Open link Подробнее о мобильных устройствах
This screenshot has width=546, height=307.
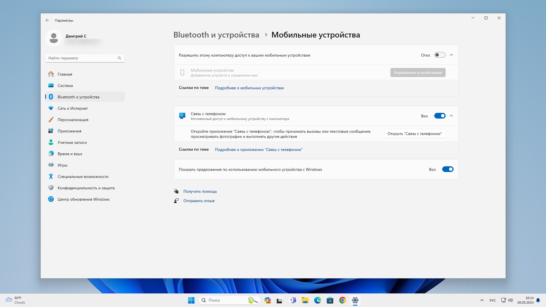coord(249,88)
